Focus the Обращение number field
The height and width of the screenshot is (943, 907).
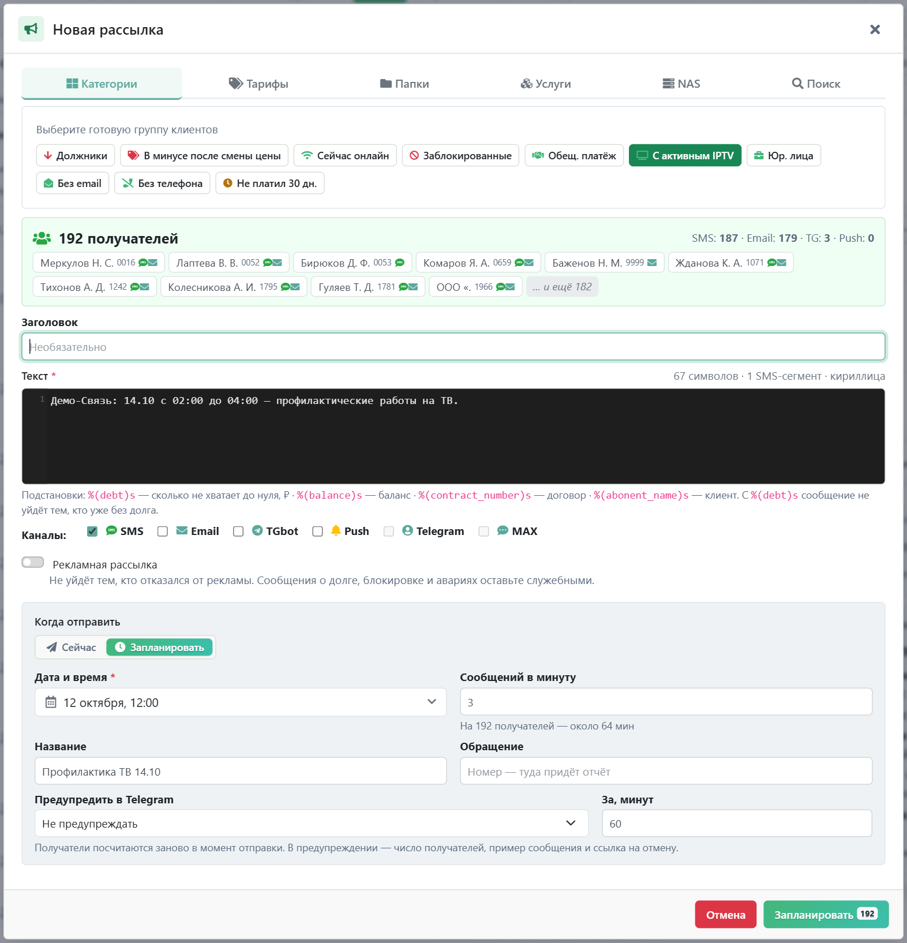[x=666, y=771]
